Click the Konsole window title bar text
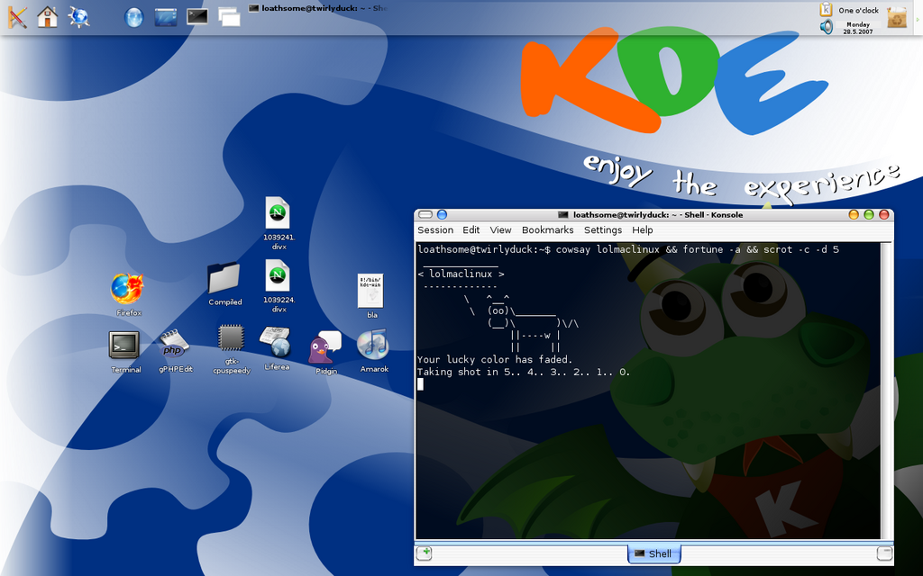Screen dimensions: 923x576 pos(657,214)
